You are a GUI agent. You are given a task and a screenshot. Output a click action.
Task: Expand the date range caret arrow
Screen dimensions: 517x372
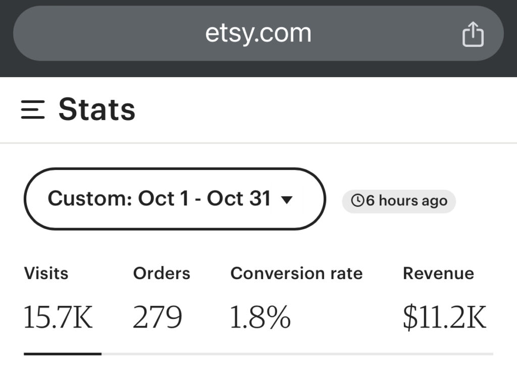[287, 200]
